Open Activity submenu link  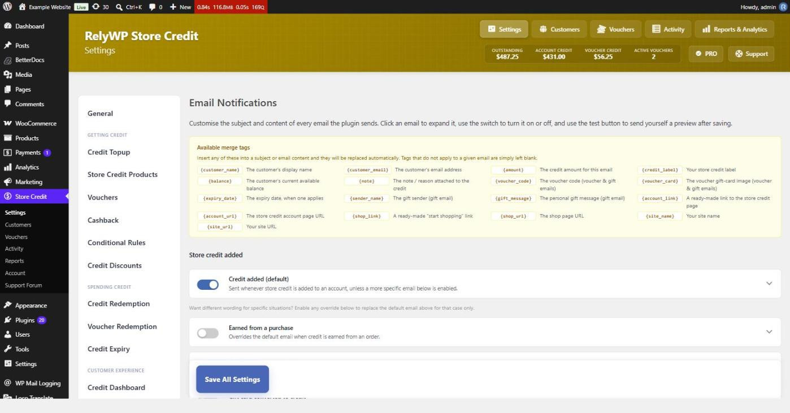click(14, 249)
